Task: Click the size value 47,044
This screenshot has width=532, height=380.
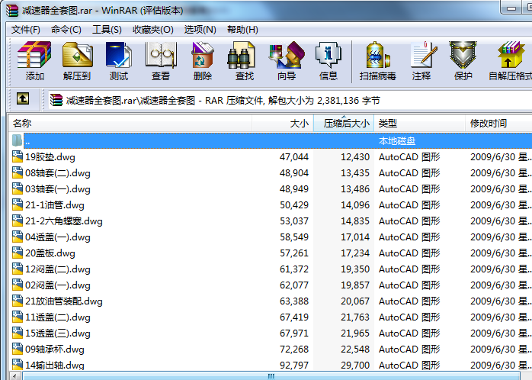Action: click(x=294, y=157)
